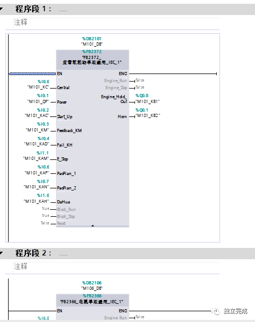Click the 注释 comment field of network 2
The height and width of the screenshot is (322, 255).
coord(116,266)
